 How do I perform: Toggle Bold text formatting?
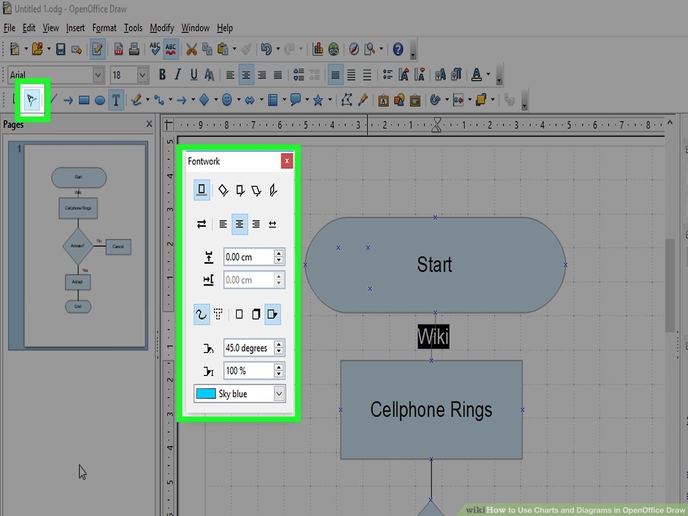click(x=162, y=75)
